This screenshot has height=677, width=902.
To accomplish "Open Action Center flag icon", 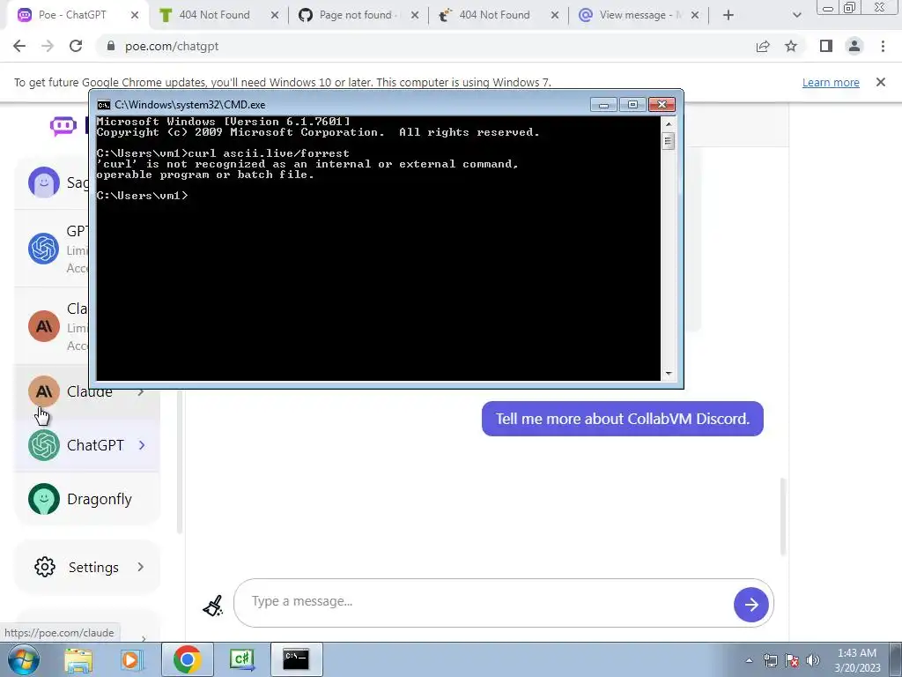I will 792,660.
